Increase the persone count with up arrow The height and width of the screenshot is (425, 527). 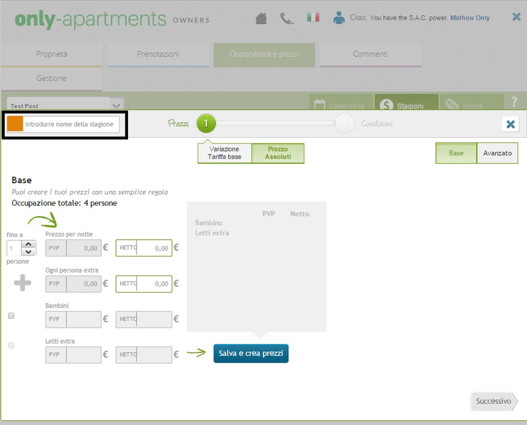pyautogui.click(x=29, y=244)
